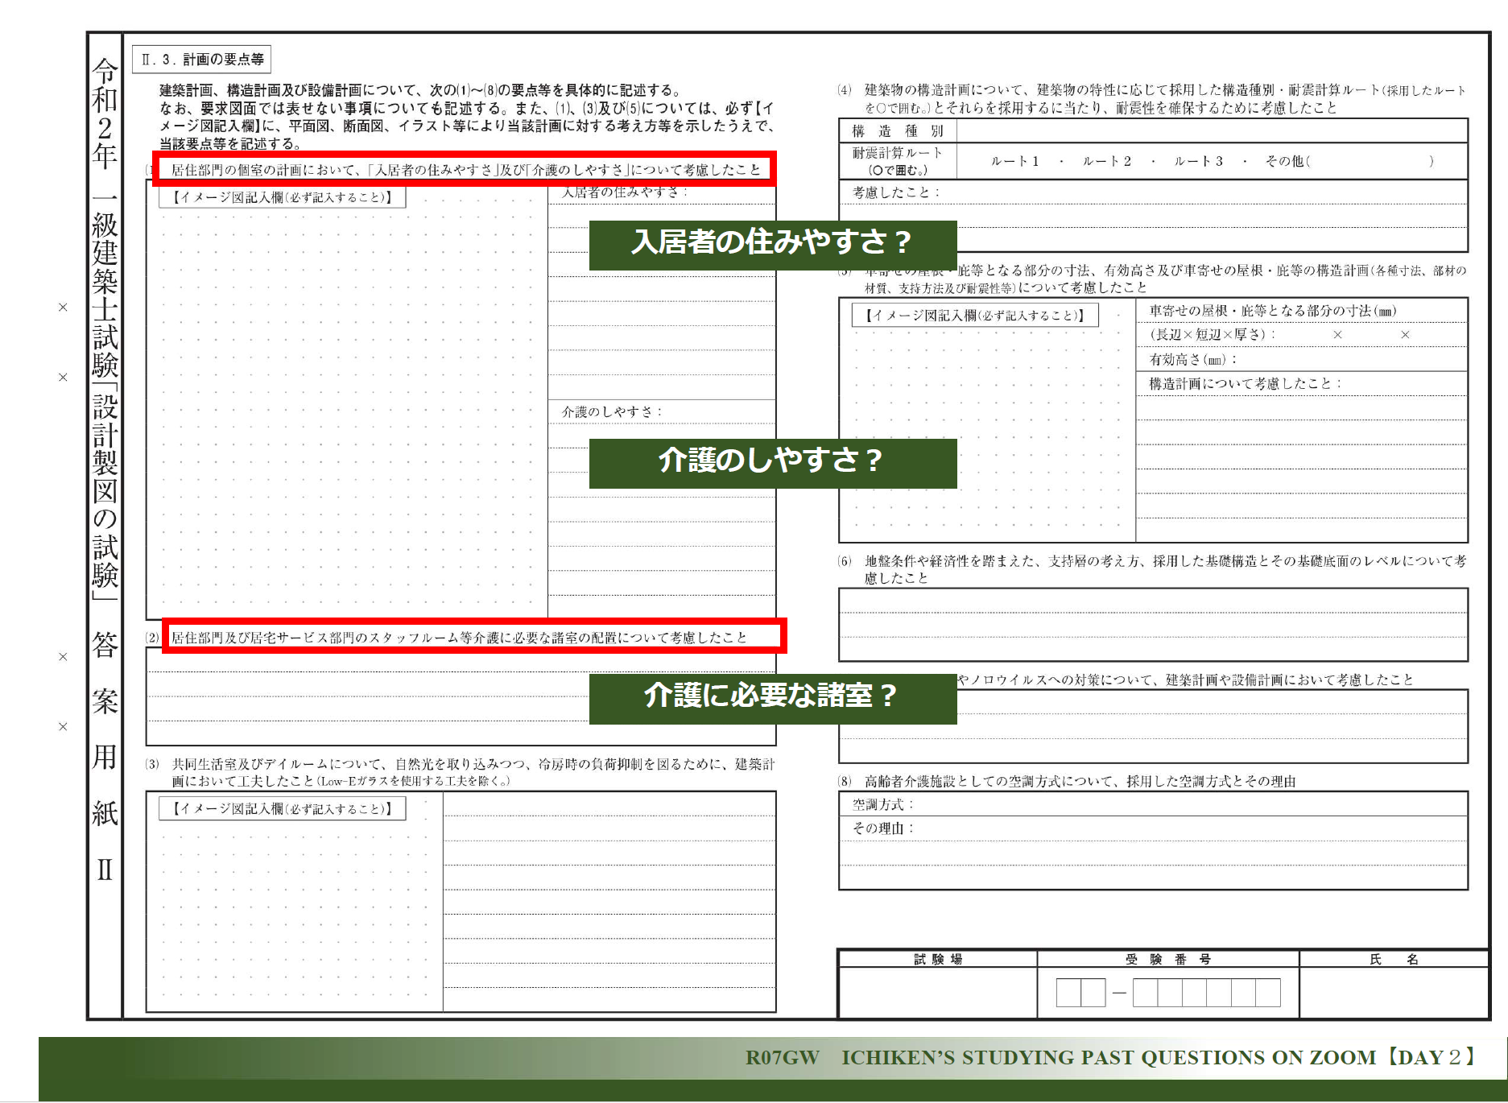The height and width of the screenshot is (1103, 1508).
Task: Click question (3) text about 共同生活室及びデイルーム
Action: click(473, 772)
